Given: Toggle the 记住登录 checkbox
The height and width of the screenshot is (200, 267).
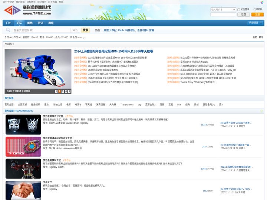Looking at the screenshot, I should click(x=239, y=10).
